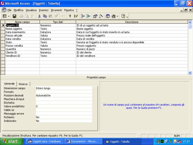Click the Delete Rows icon
Image resolution: width=193 pixels, height=145 pixels.
point(88,16)
